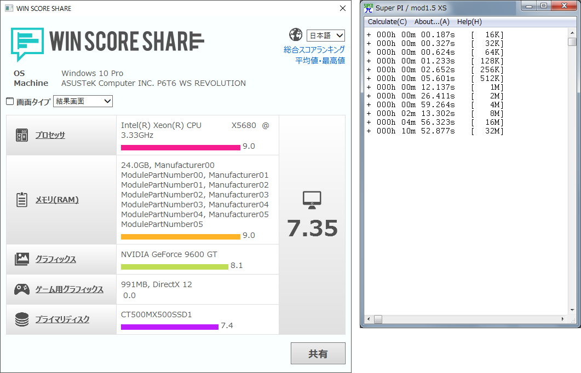The width and height of the screenshot is (581, 373).
Task: Minimize the Super PI window
Action: tap(529, 6)
